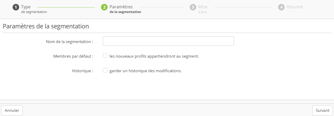Click the garder un historique des modifications text
Viewport: 334px width, 116px height.
click(x=145, y=71)
